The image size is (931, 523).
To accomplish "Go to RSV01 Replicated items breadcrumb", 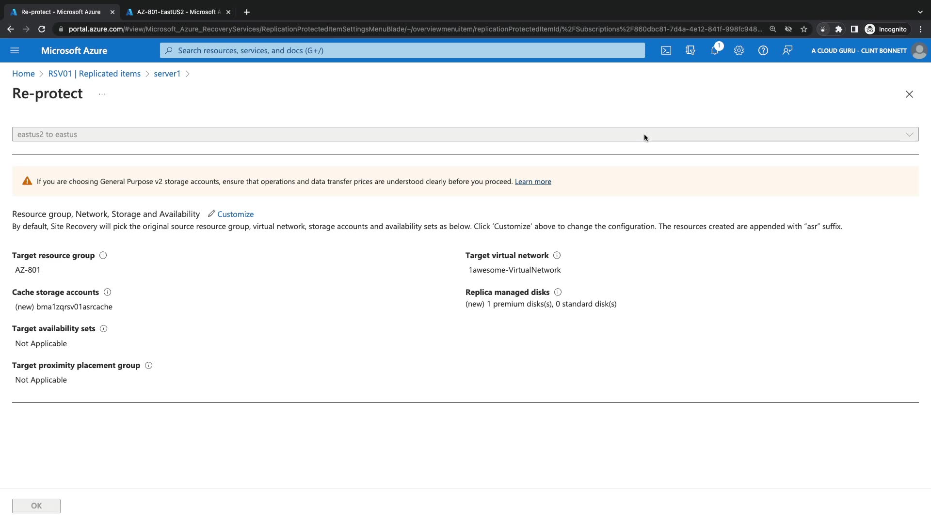I will [x=94, y=74].
